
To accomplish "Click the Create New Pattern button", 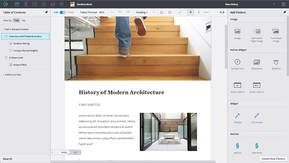I will [x=273, y=159].
